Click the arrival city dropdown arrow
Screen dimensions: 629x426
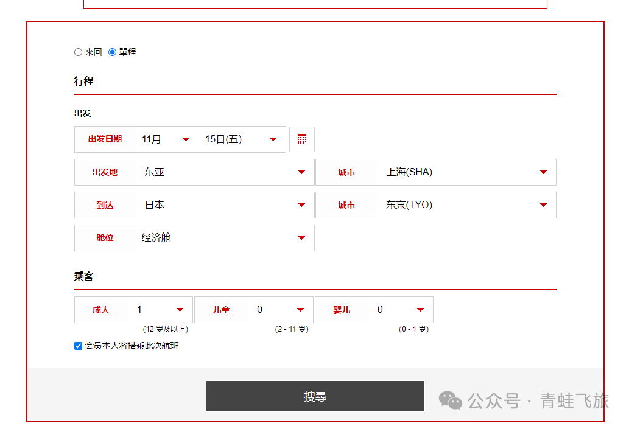(x=543, y=204)
